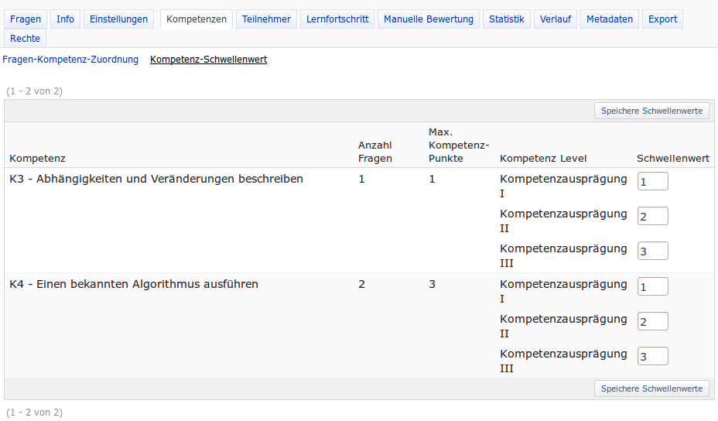Open the Fragen tab
The image size is (718, 421).
pos(26,19)
